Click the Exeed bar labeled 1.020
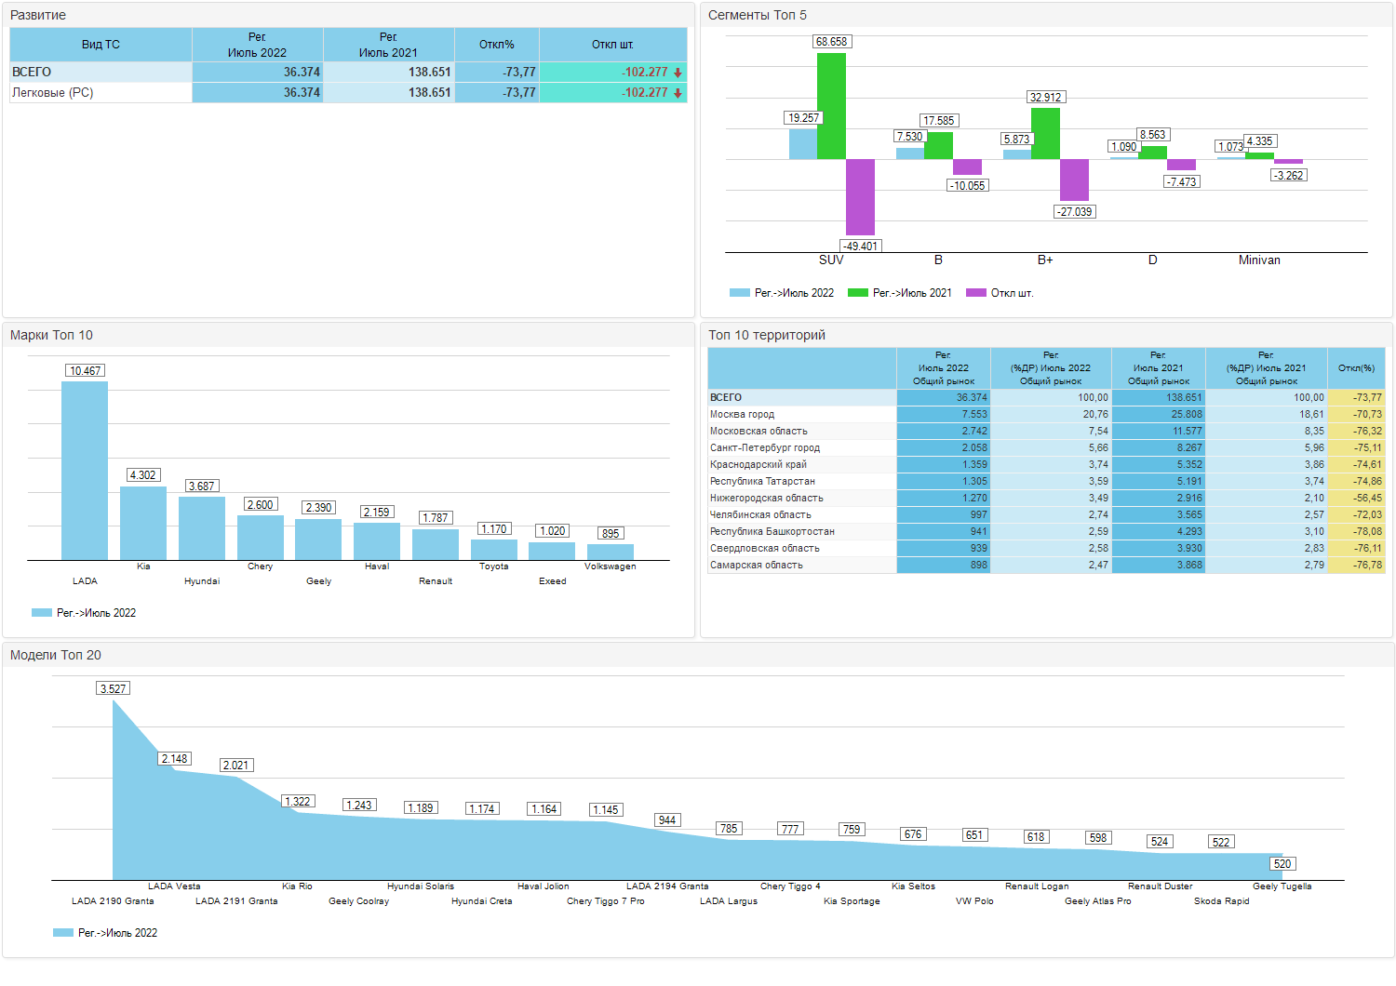Image resolution: width=1396 pixels, height=986 pixels. pyautogui.click(x=552, y=551)
